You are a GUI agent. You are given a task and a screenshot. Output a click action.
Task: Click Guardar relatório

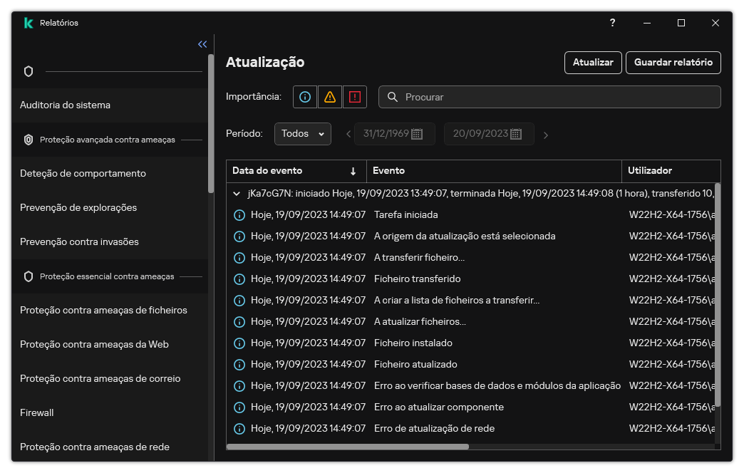[x=673, y=63]
